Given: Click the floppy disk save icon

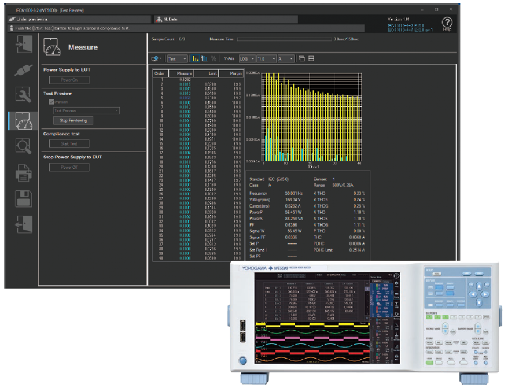Looking at the screenshot, I should tap(23, 198).
